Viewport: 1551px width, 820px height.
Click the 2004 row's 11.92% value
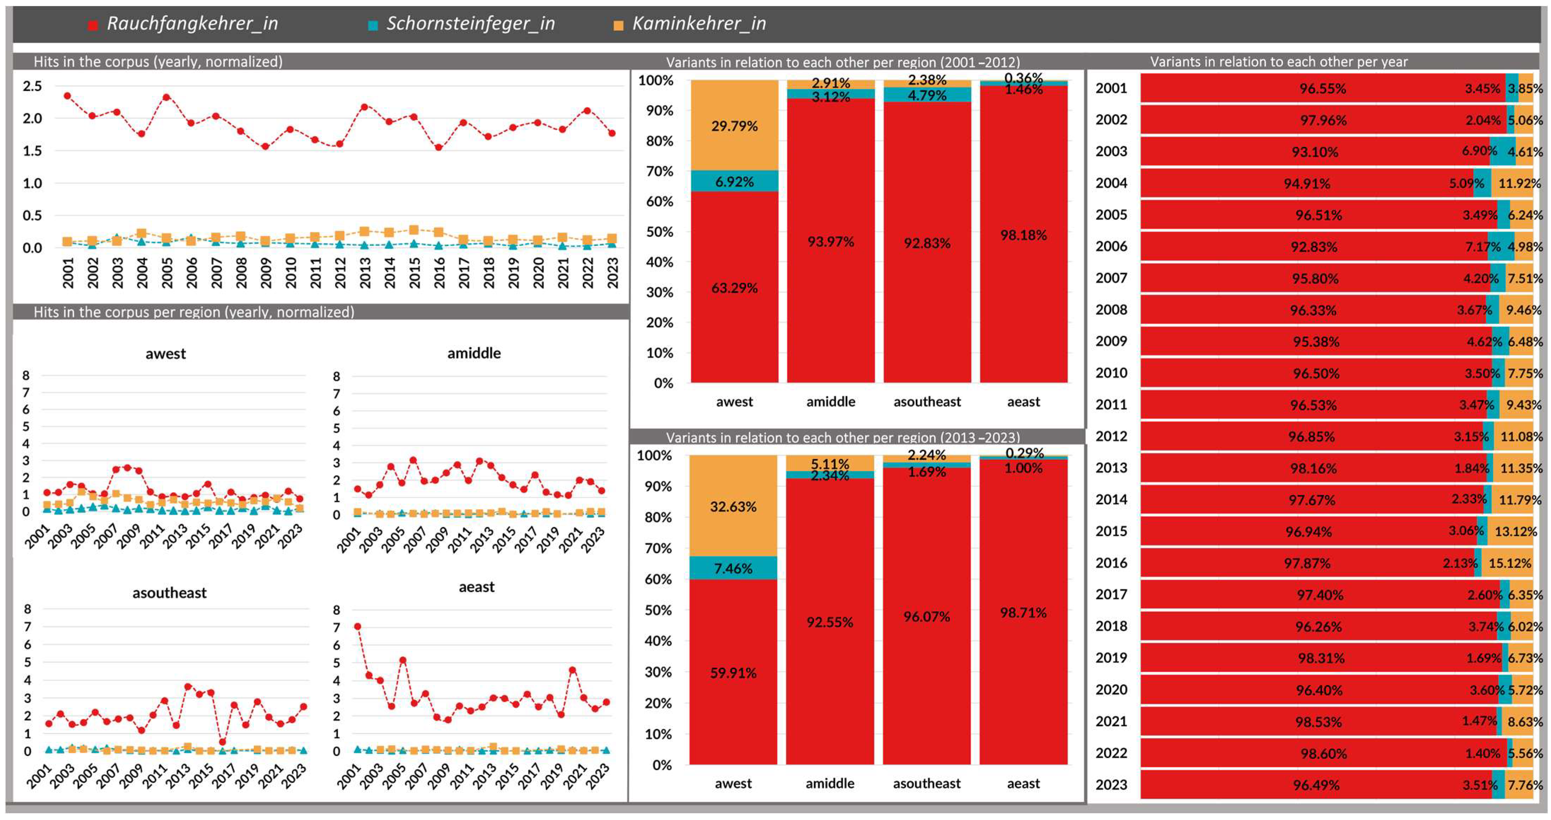(x=1520, y=183)
